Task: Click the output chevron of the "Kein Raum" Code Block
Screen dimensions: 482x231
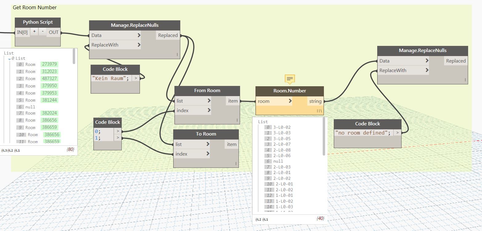Action: (136, 78)
